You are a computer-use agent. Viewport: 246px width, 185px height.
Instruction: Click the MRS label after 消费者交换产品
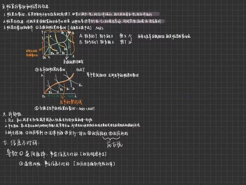tap(99, 28)
